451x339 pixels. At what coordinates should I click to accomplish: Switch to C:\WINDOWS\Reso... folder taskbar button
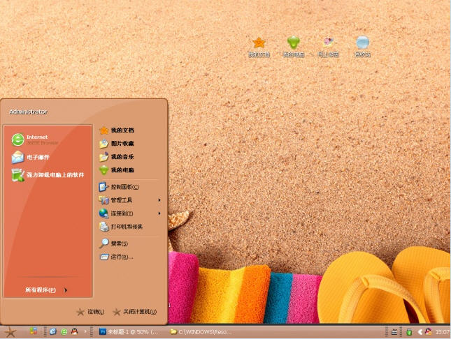coord(201,332)
